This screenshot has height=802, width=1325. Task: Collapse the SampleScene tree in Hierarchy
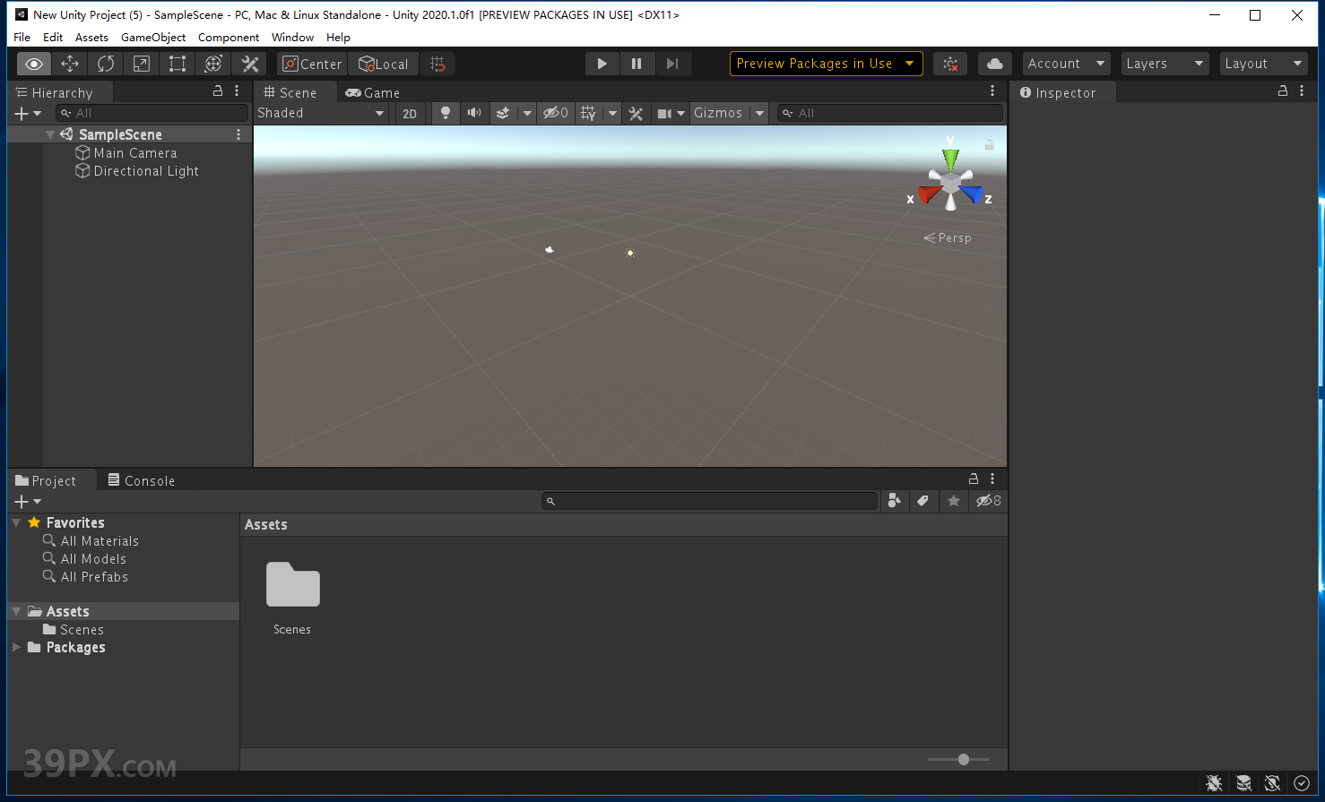click(50, 134)
